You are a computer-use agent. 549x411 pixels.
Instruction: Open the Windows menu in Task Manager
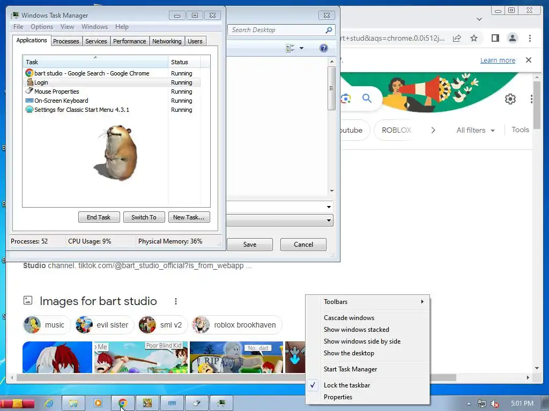click(94, 27)
